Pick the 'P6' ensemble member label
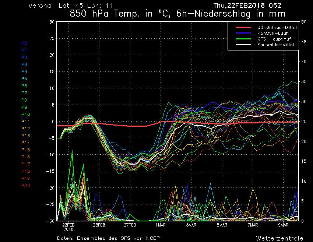 (x=24, y=86)
